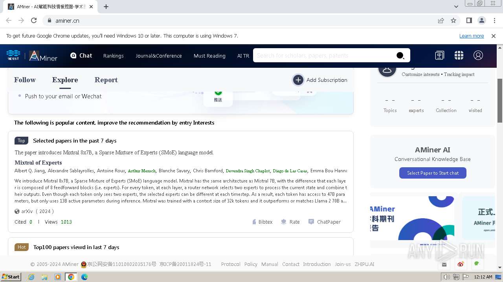Click the Collection counter in profile card

(446, 106)
